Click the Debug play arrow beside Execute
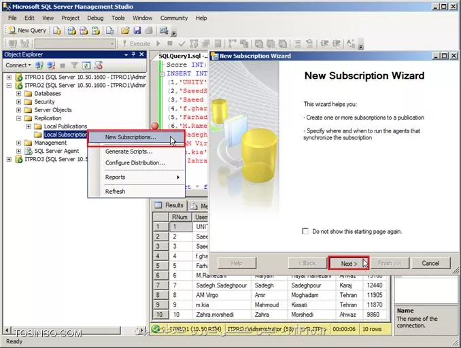 pos(158,43)
